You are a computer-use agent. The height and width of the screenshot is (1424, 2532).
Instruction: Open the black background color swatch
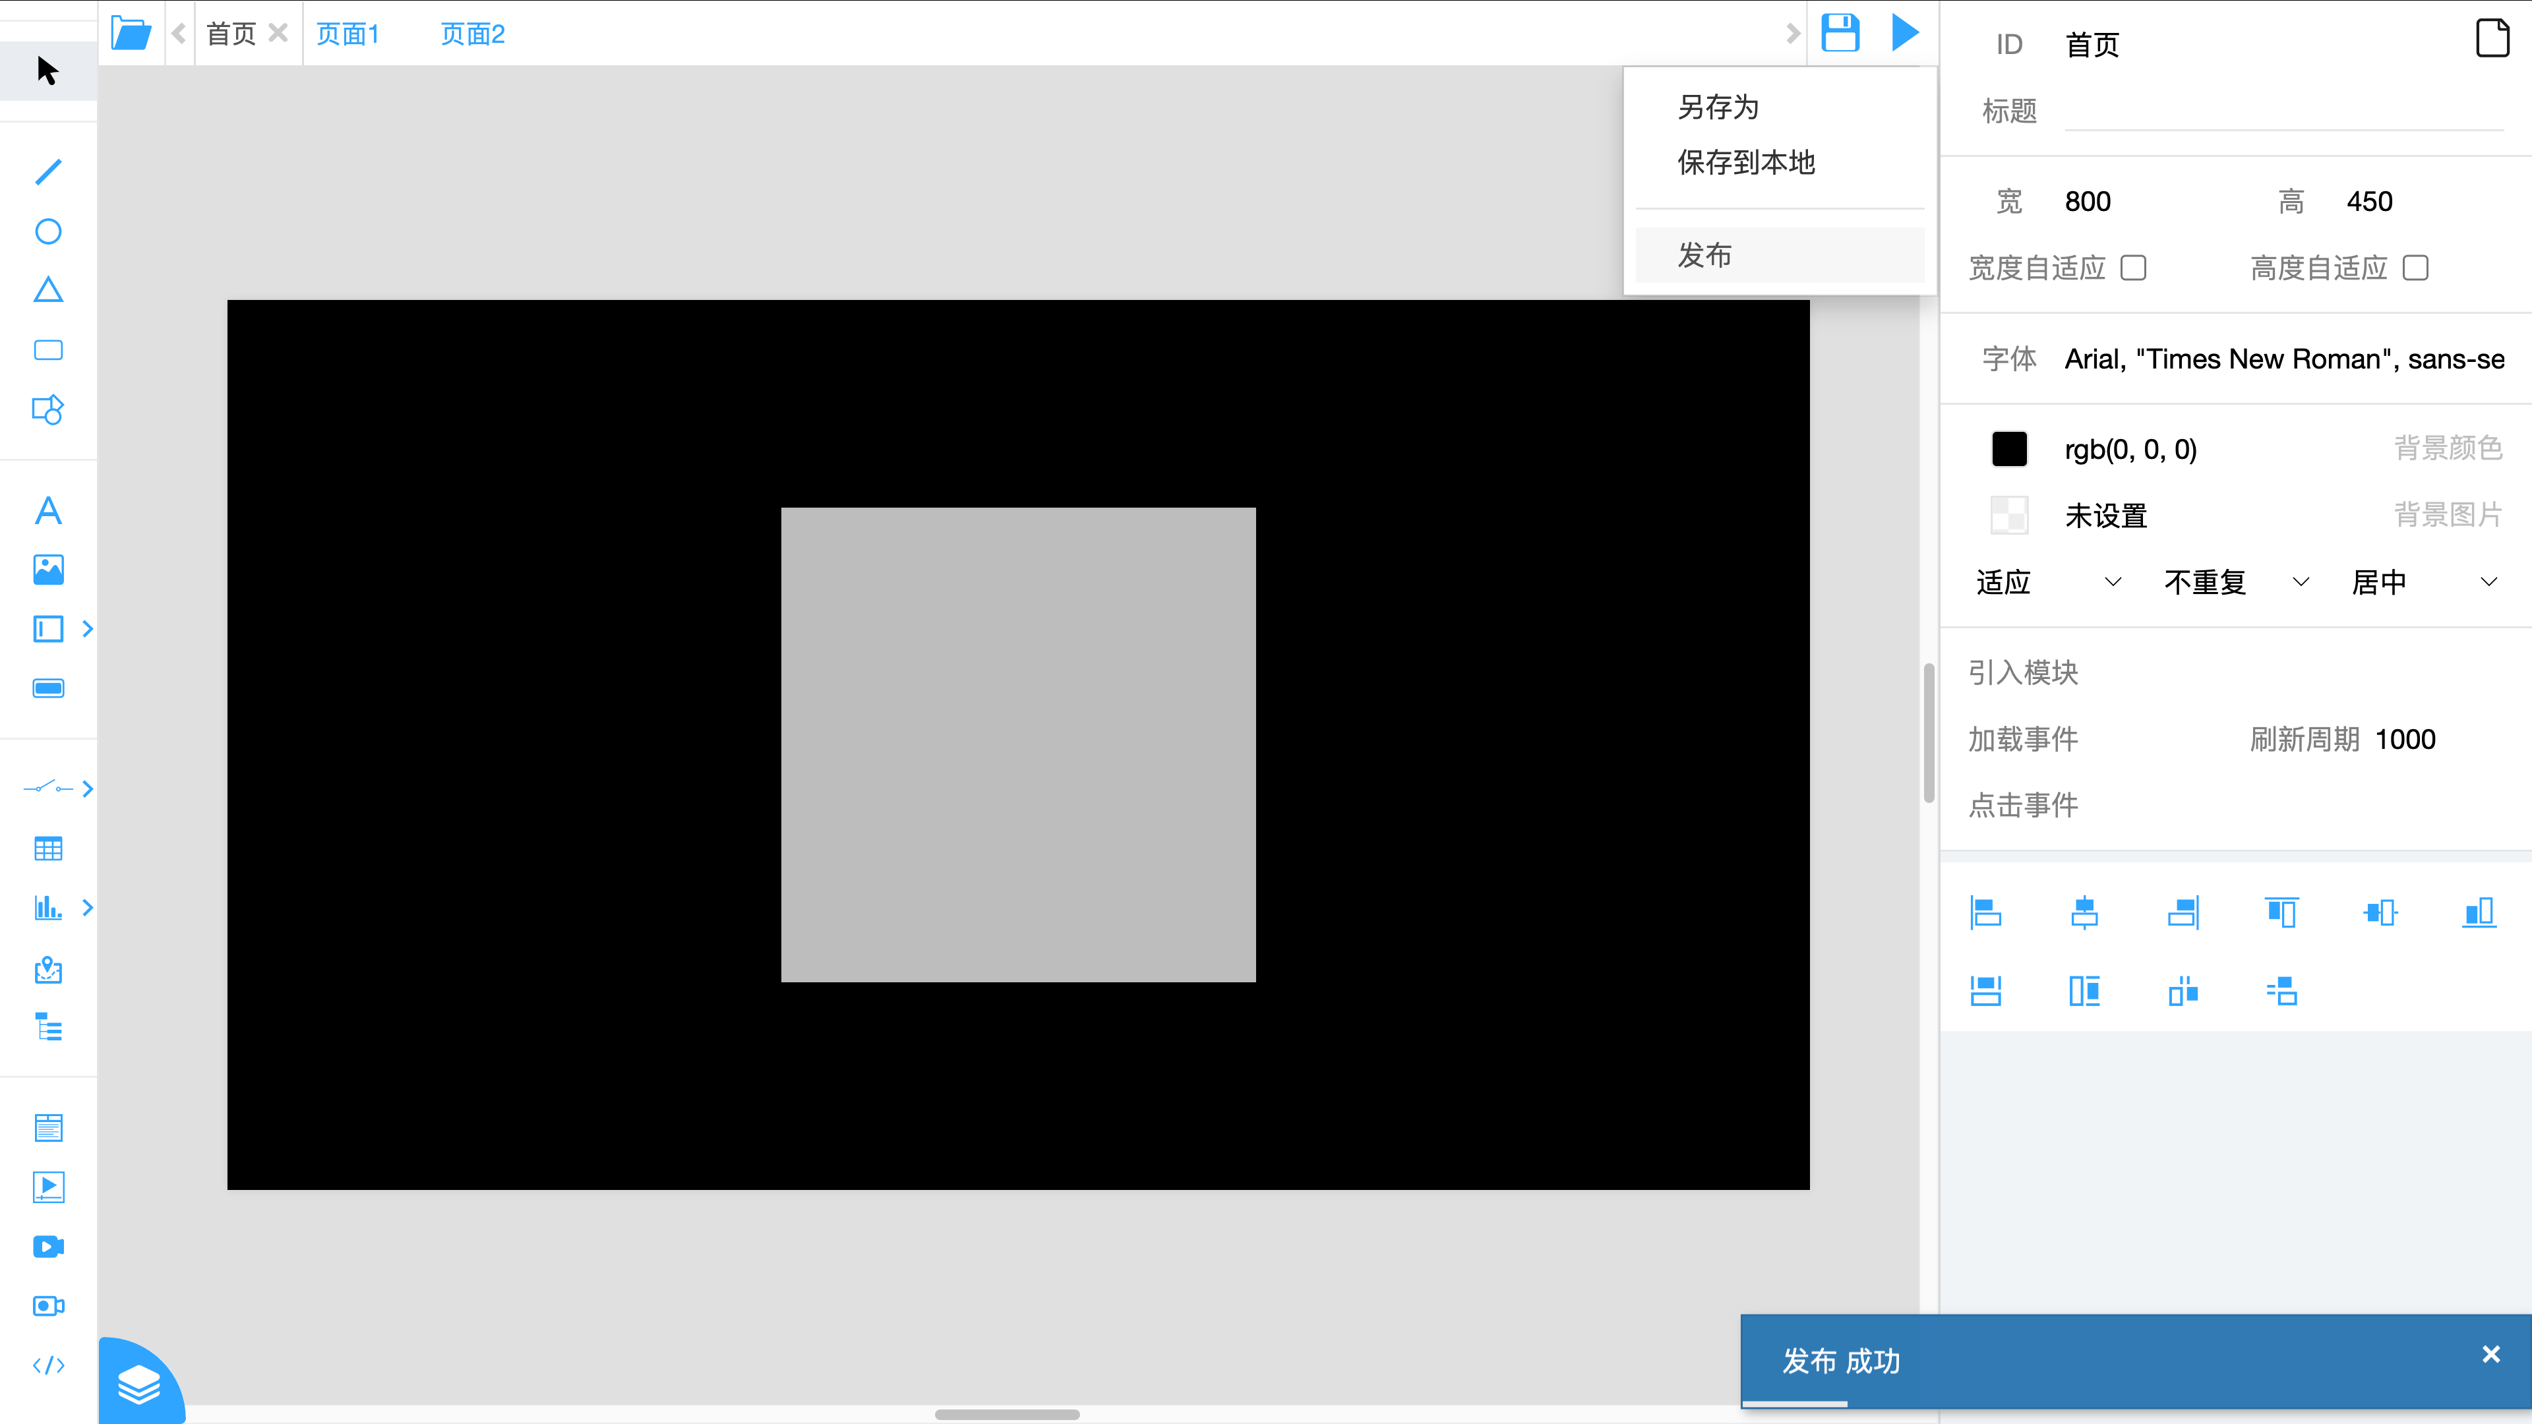coord(2009,449)
